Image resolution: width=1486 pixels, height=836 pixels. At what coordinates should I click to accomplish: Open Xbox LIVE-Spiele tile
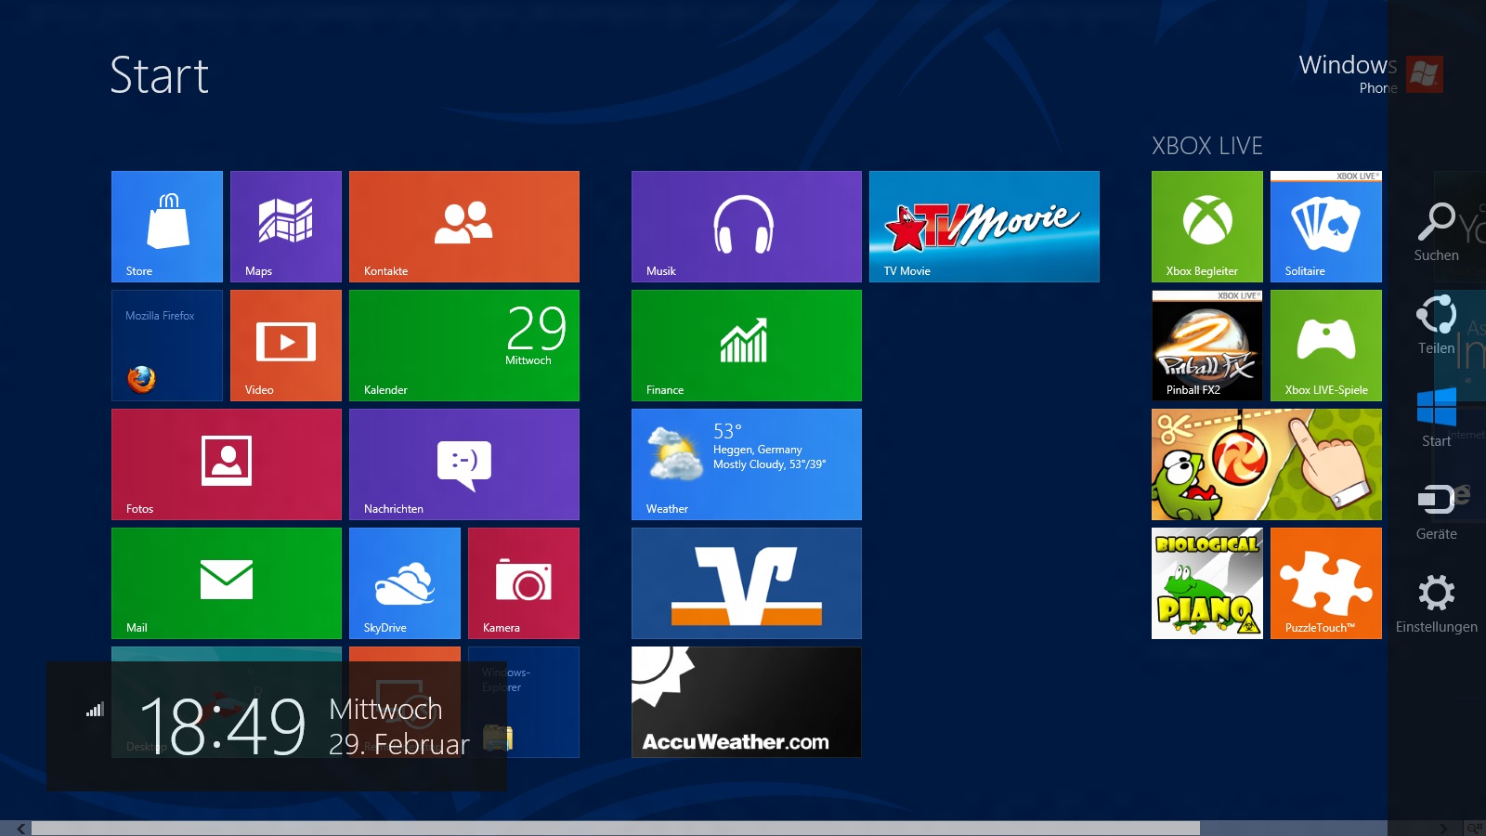[1326, 346]
